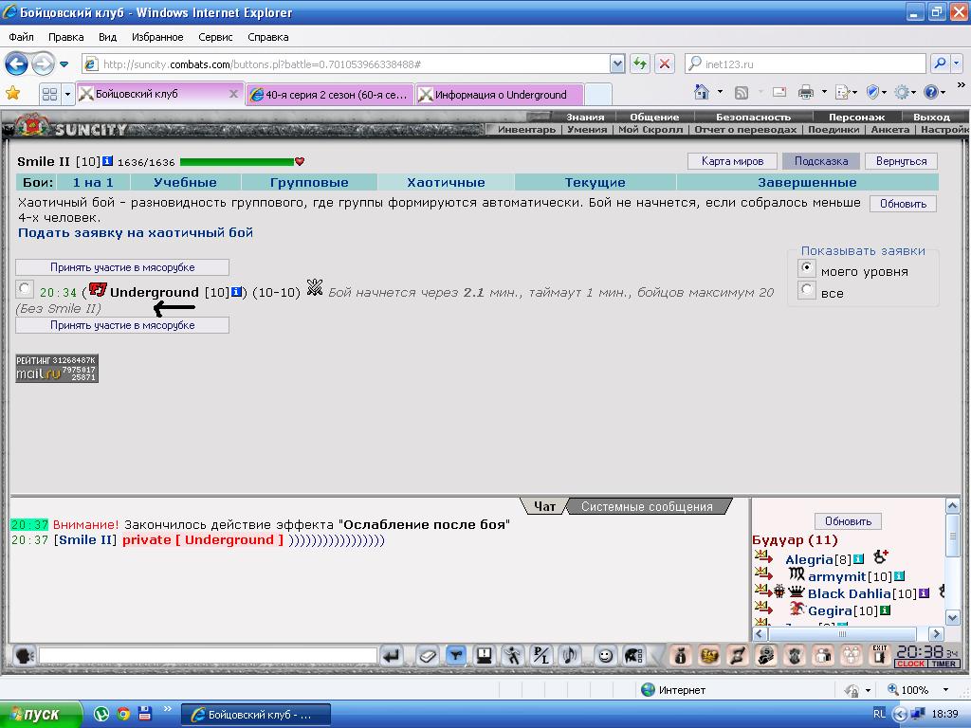Open the Избранное menu
Screen dimensions: 971x728
point(157,37)
